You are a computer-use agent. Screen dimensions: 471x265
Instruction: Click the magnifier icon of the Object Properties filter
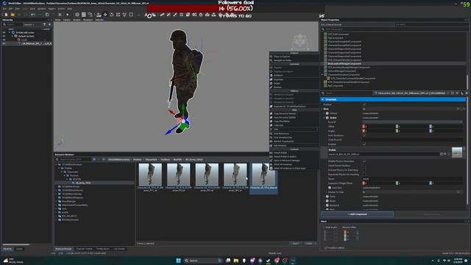(x=323, y=29)
